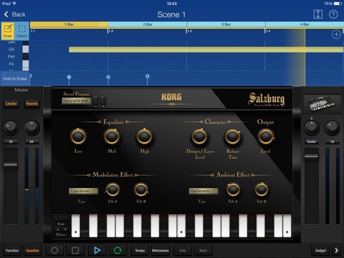Tap the track volume fader handle
This screenshot has width=344, height=258.
pyautogui.click(x=311, y=157)
